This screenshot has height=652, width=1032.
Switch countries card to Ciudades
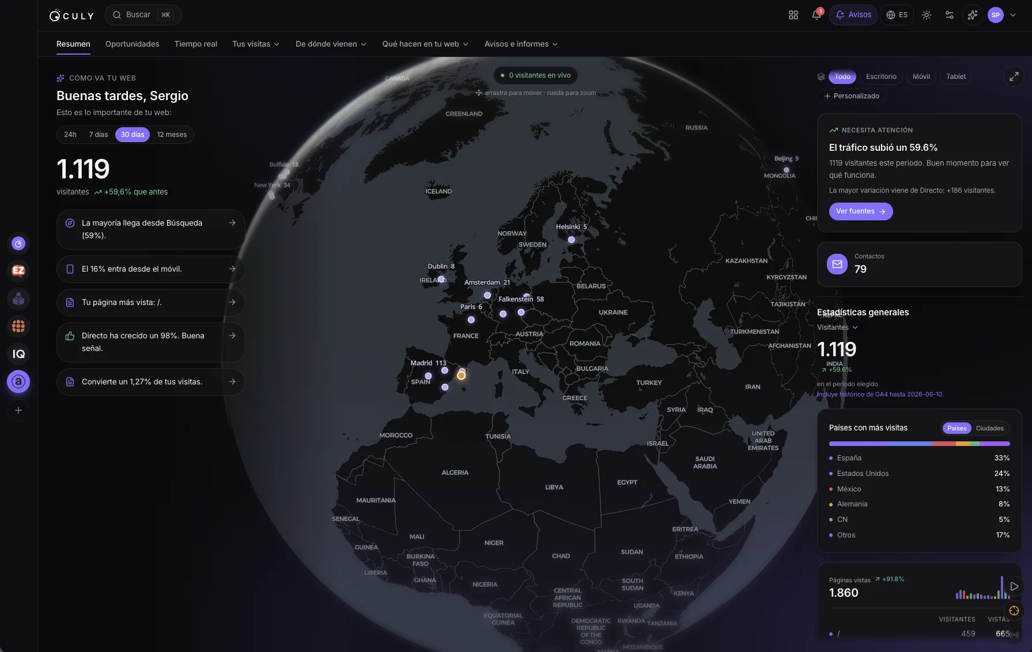[990, 428]
